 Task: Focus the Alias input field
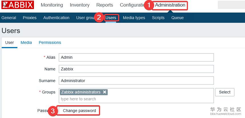(136, 57)
